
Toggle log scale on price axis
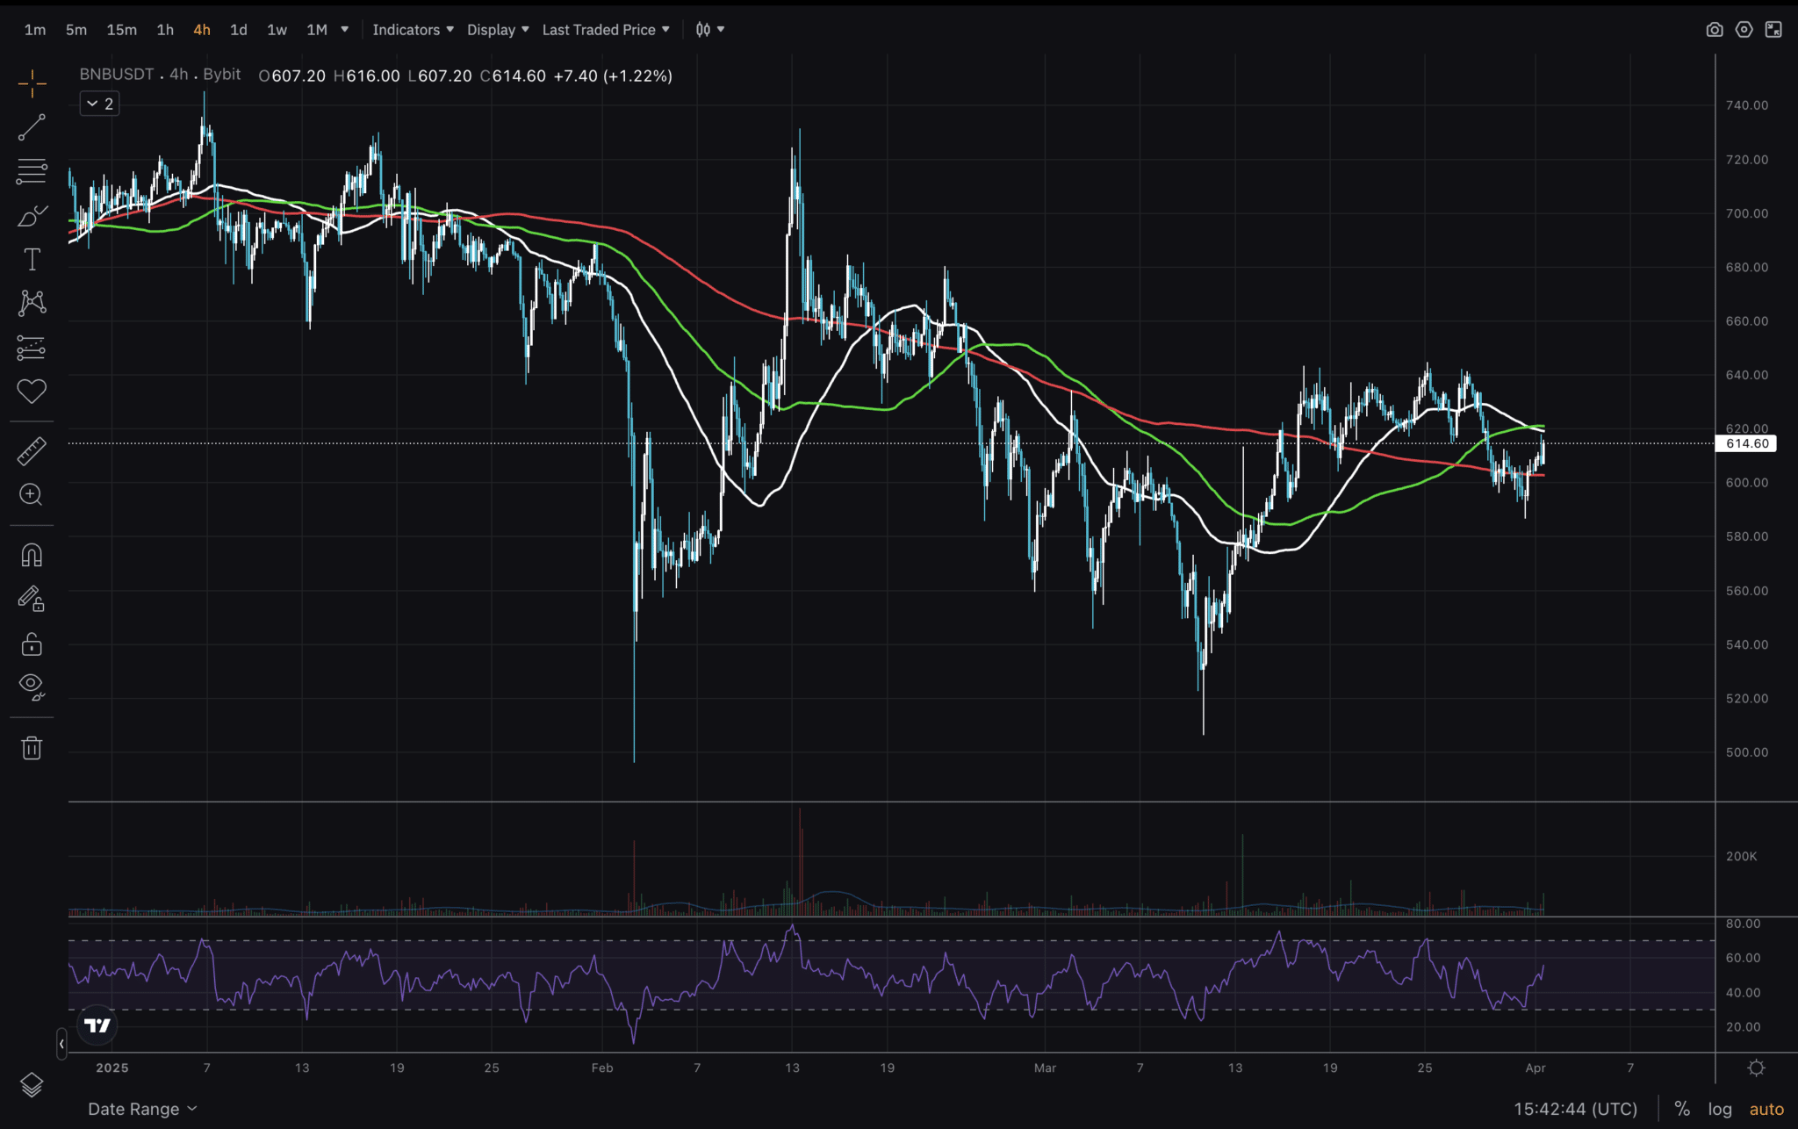click(1719, 1109)
